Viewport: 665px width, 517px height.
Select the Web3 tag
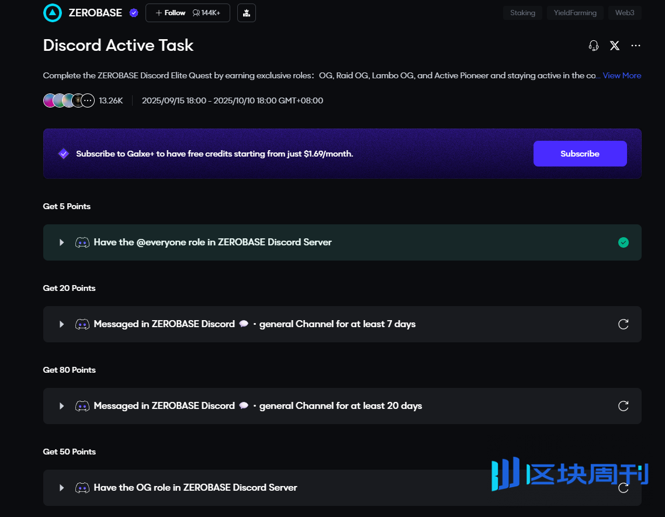pyautogui.click(x=624, y=13)
